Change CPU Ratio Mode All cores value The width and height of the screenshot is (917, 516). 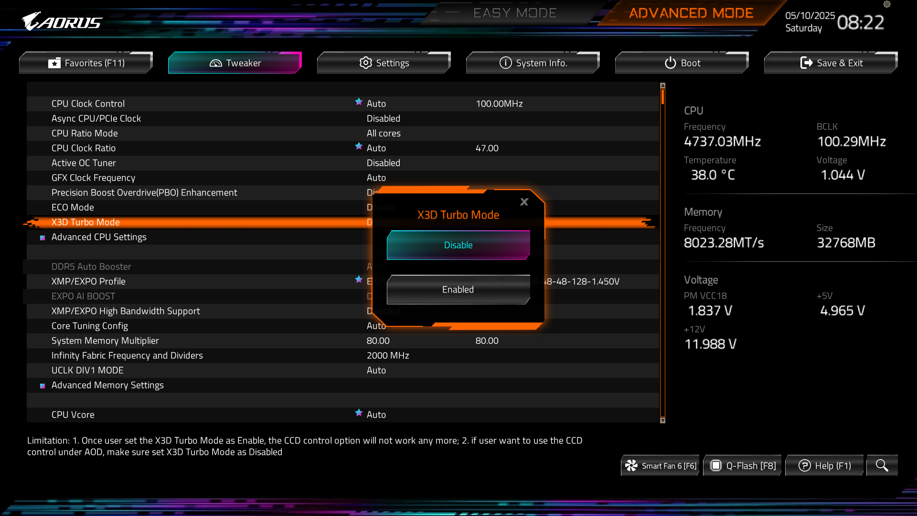coord(384,133)
